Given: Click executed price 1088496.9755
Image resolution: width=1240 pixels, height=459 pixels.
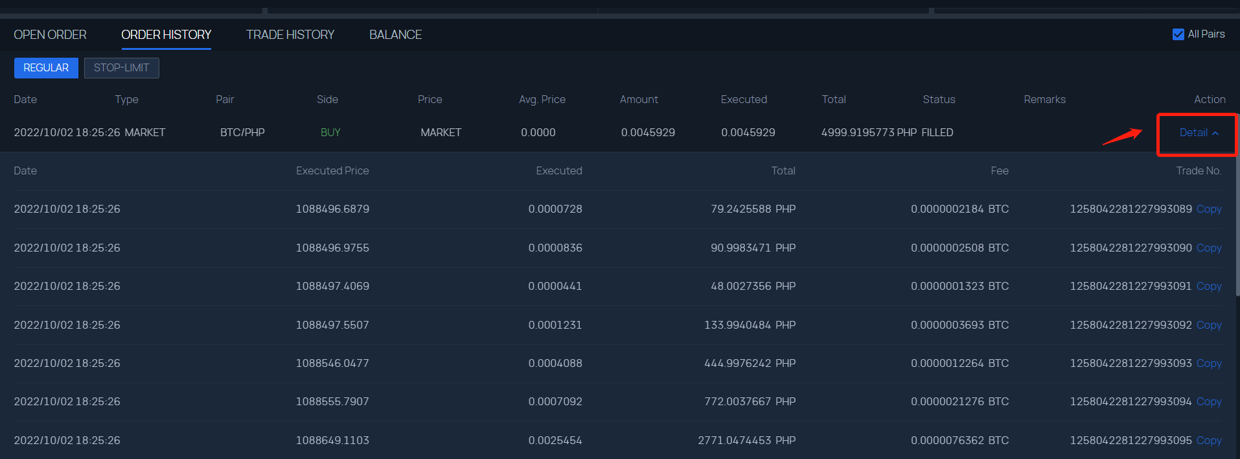Looking at the screenshot, I should [x=332, y=248].
